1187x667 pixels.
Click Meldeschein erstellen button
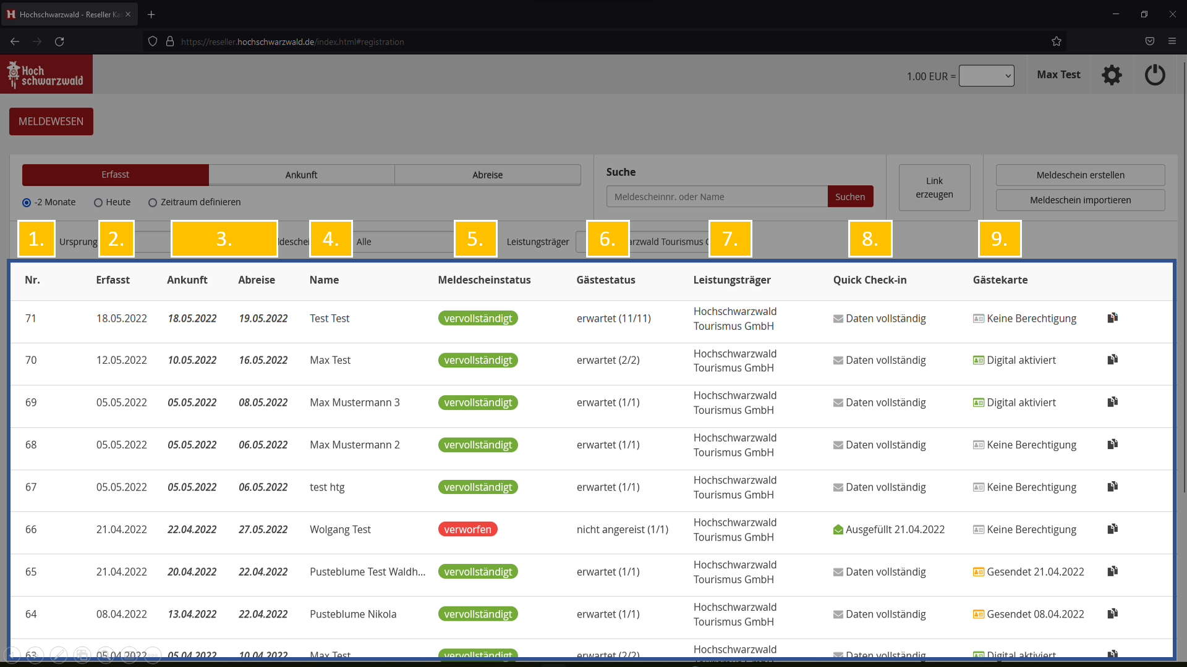coord(1080,175)
